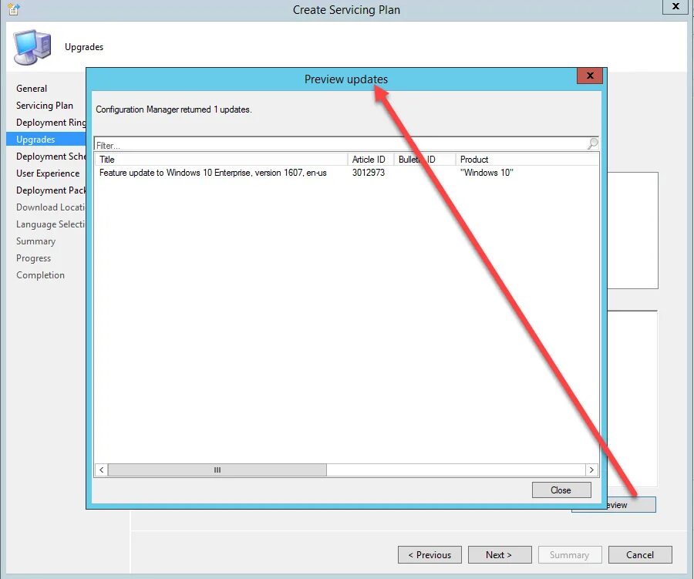The width and height of the screenshot is (694, 579).
Task: Click the Download Location step in sidebar
Action: coord(51,207)
